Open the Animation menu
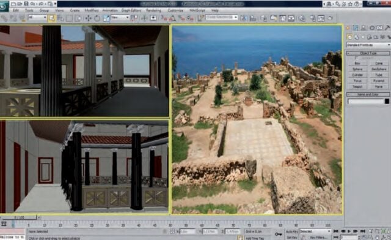 (x=110, y=10)
